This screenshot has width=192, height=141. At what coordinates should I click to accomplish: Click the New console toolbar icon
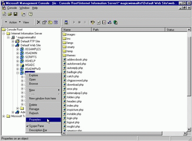click(4, 14)
